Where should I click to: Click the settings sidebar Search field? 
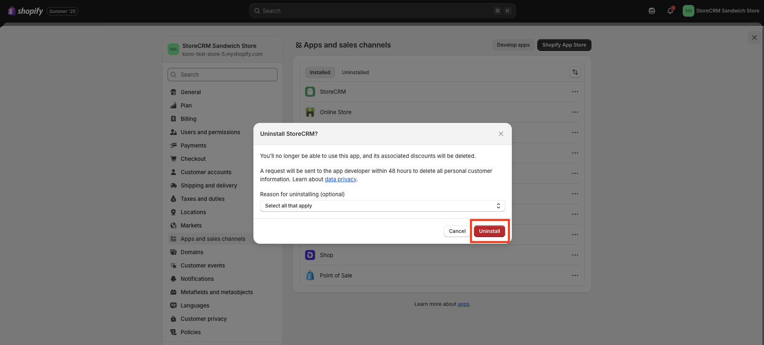click(x=223, y=75)
